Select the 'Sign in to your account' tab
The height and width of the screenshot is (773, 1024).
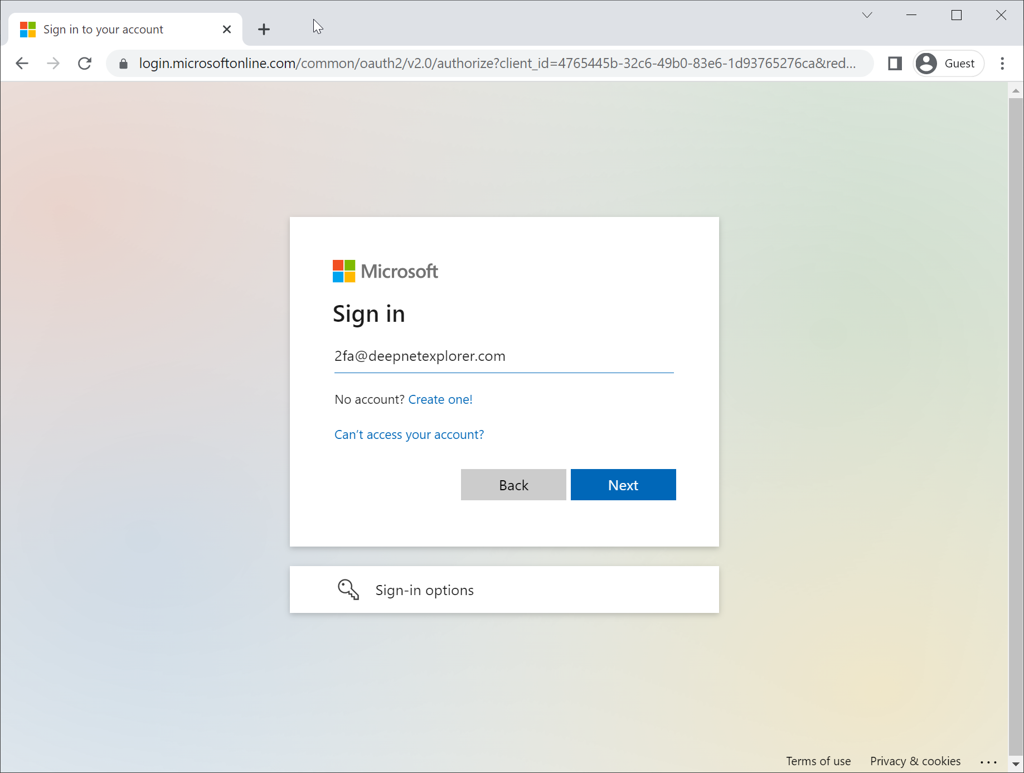(x=103, y=30)
